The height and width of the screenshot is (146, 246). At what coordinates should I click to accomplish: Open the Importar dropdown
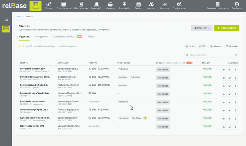click(x=202, y=28)
